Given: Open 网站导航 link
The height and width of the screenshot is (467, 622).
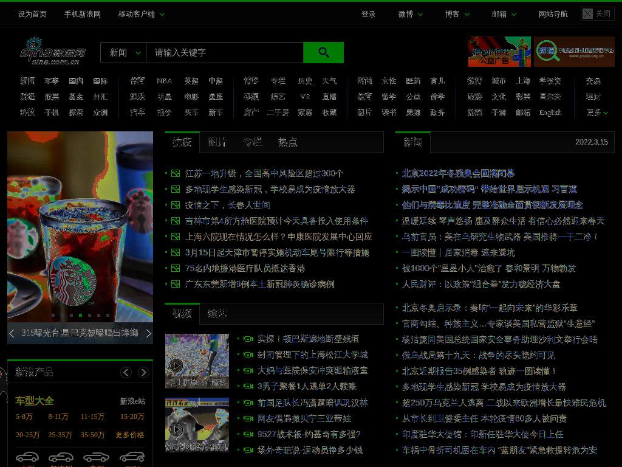Looking at the screenshot, I should click(x=553, y=15).
